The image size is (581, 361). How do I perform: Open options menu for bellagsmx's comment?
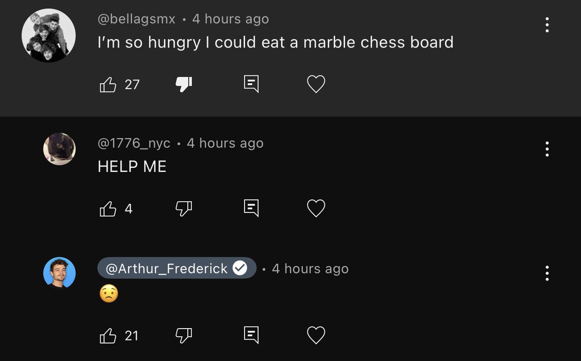547,25
